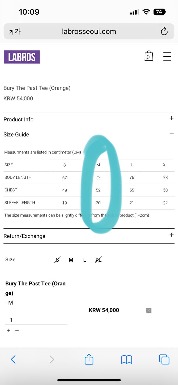Select size M option

tap(71, 260)
